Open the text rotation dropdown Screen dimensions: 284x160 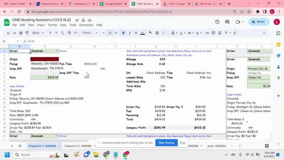coord(199,33)
